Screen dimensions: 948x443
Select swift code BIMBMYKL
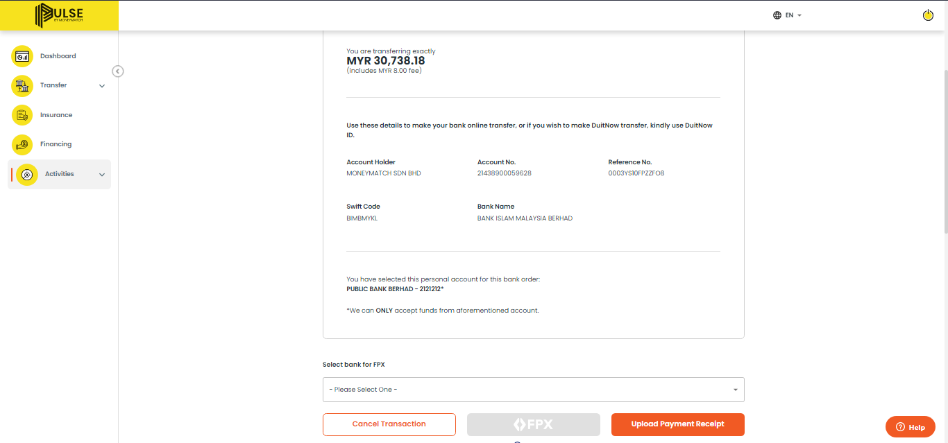(x=362, y=218)
